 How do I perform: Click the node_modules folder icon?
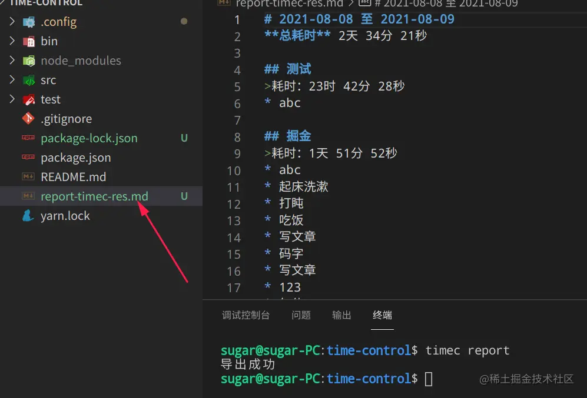click(x=29, y=61)
